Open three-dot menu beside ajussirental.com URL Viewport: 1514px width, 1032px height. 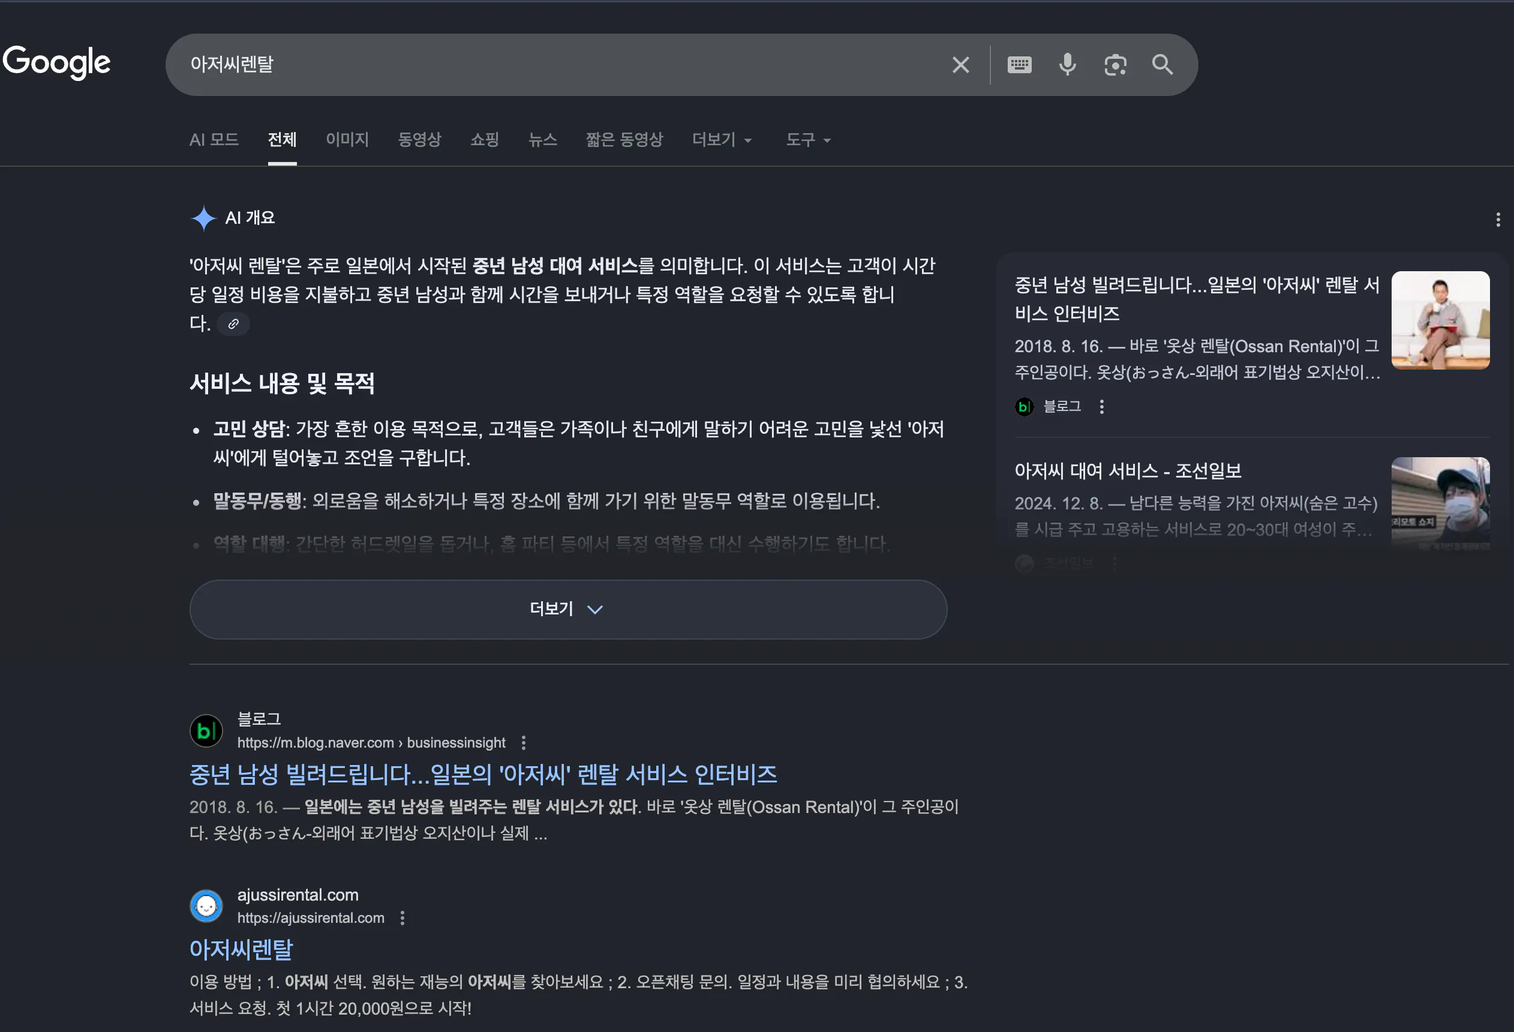click(402, 918)
